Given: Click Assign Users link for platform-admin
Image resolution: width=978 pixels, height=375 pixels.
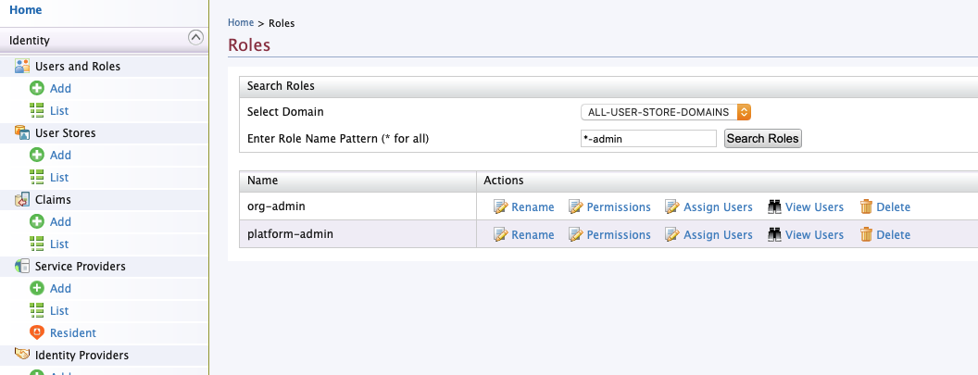Looking at the screenshot, I should (x=718, y=235).
